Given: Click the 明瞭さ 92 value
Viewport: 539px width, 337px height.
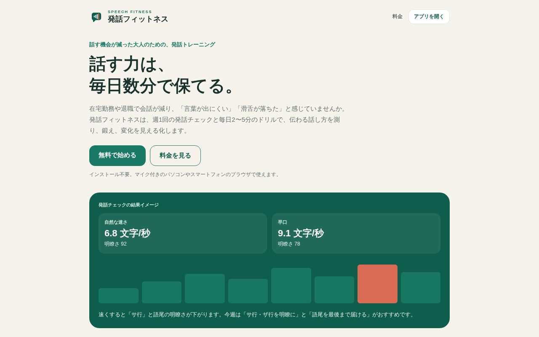Looking at the screenshot, I should click(115, 244).
